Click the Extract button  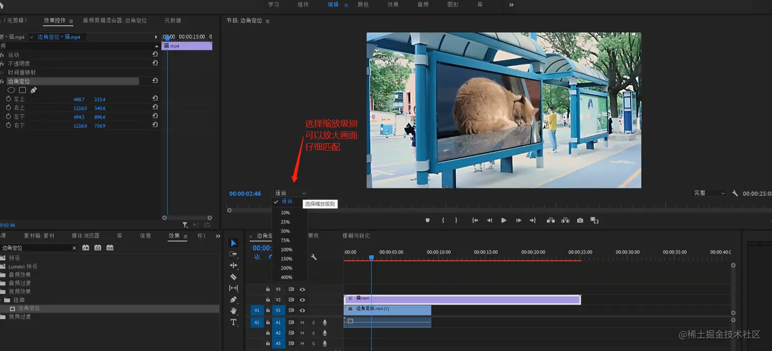(565, 220)
